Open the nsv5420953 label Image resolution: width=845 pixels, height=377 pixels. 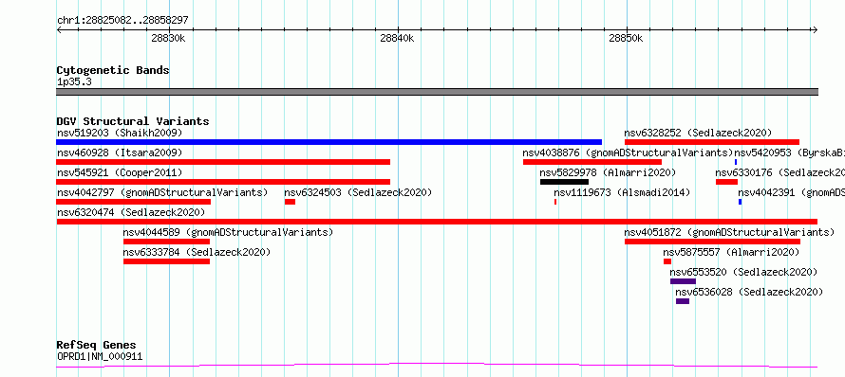tap(790, 153)
